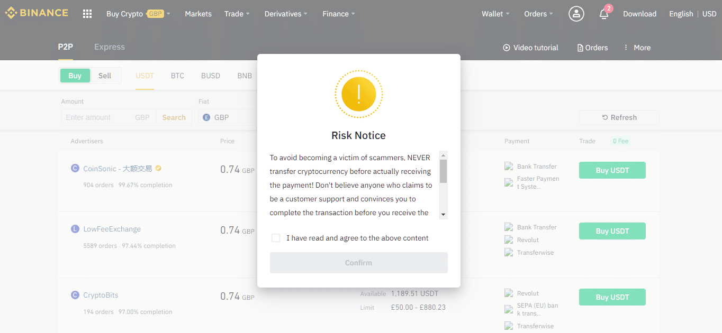Viewport: 722px width, 333px height.
Task: Switch to Sell mode
Action: coord(105,76)
